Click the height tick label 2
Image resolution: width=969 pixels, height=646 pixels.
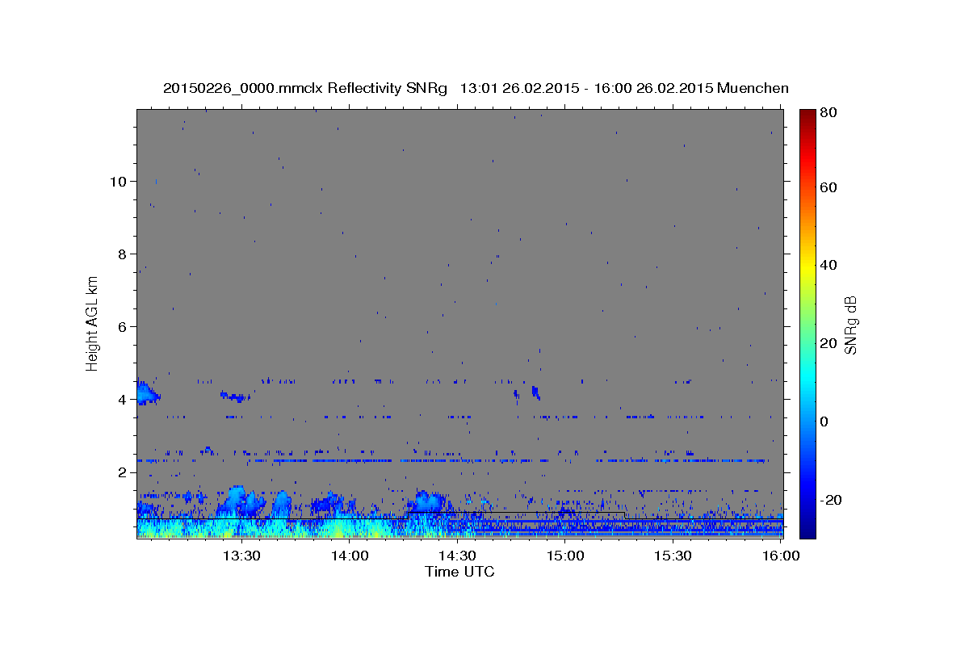[x=121, y=472]
